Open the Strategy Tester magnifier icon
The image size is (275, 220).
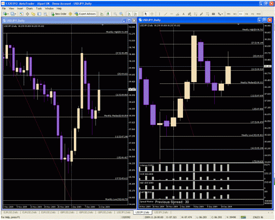(x=45, y=14)
